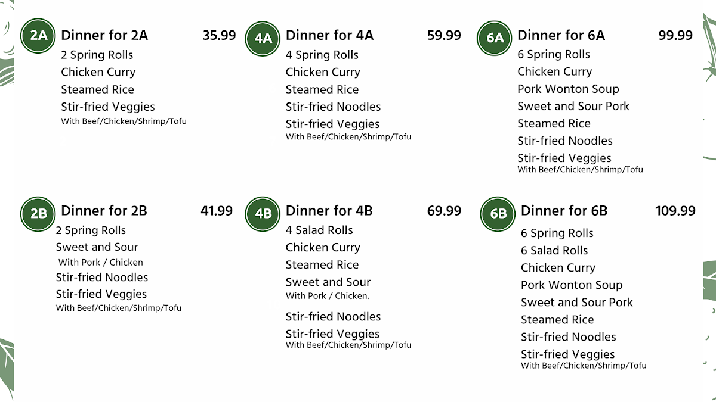Viewport: 716px width, 402px height.
Task: Click the green 2B circle badge
Action: [x=38, y=213]
